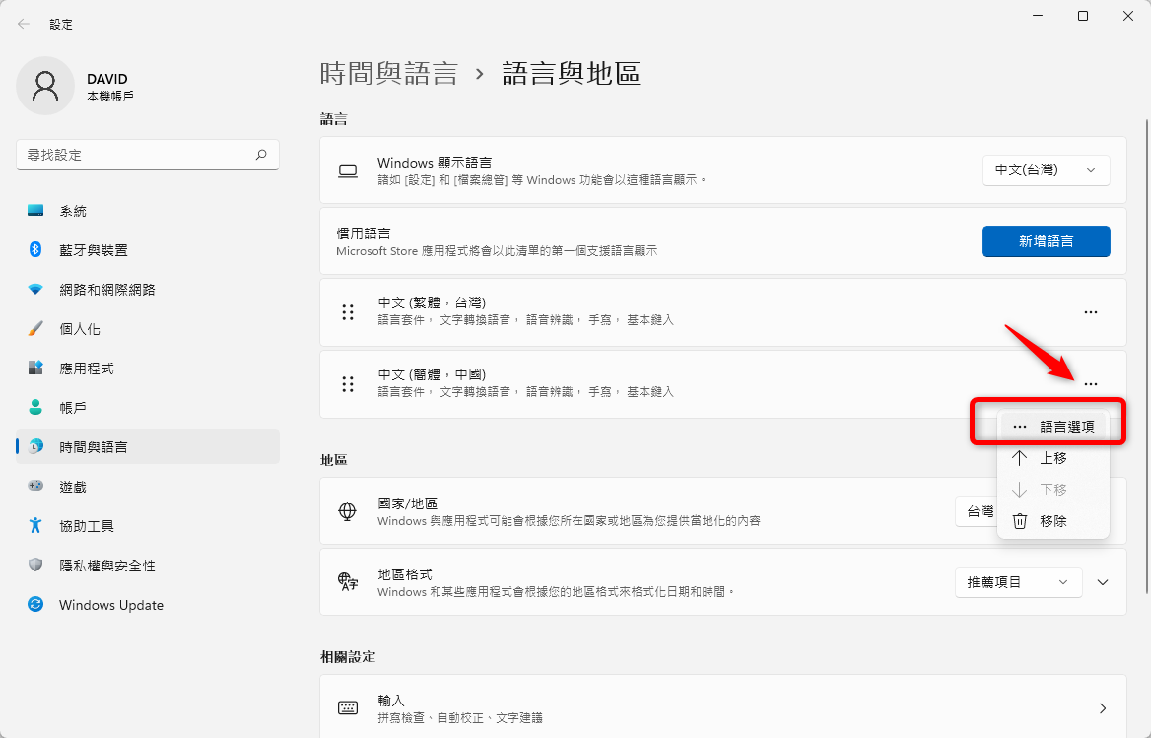Open 協助工具 settings
The height and width of the screenshot is (738, 1151).
148,527
